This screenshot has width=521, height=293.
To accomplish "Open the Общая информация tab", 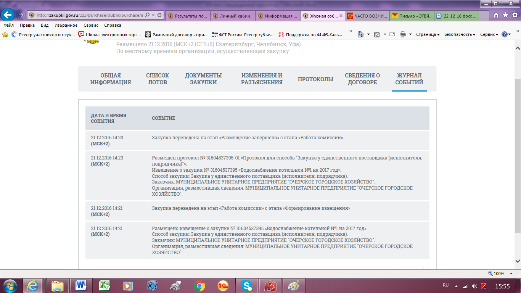I will (111, 79).
